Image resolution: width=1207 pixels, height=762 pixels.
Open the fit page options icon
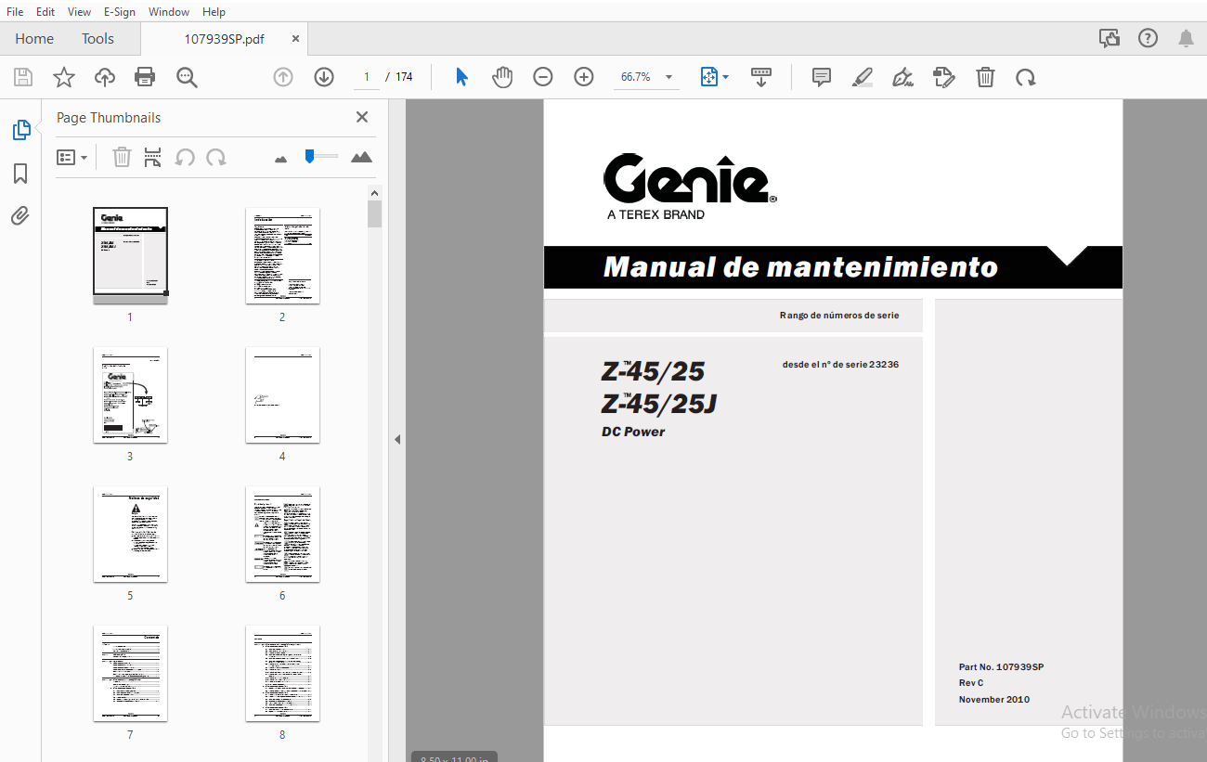click(714, 77)
